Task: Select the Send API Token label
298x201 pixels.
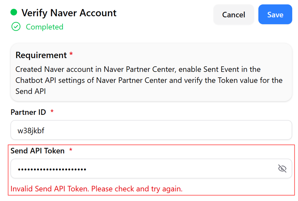Action: pyautogui.click(x=38, y=151)
